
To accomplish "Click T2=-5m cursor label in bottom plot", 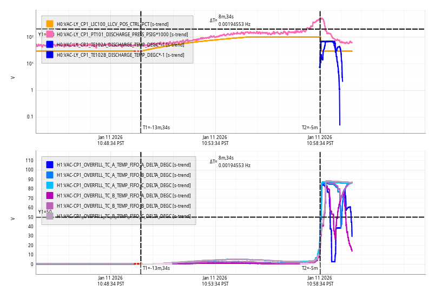I will click(310, 268).
